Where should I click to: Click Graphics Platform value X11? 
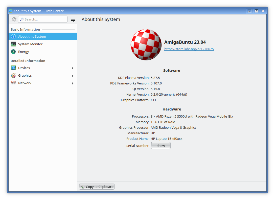pyautogui.click(x=153, y=100)
